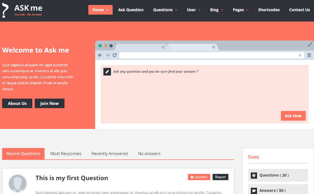314x194 pixels.
Task: Click the dark blue dot in the browser mockup
Action: click(111, 46)
